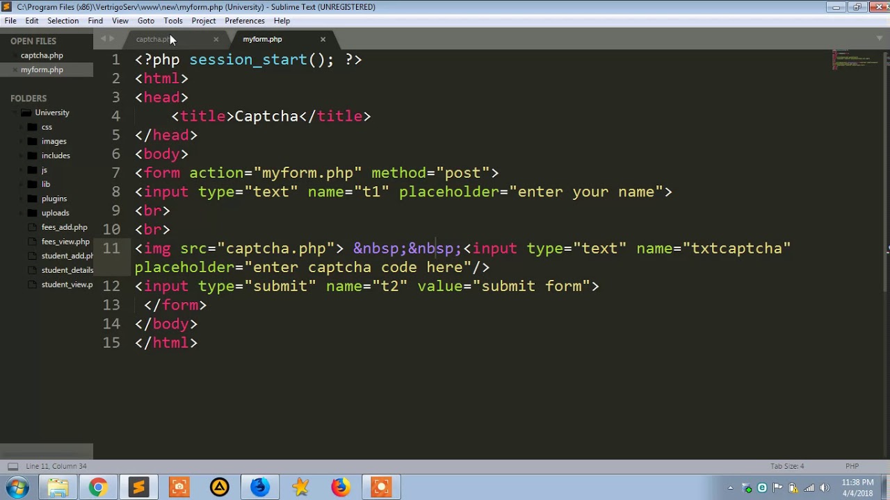Collapse the University folder tree
Viewport: 890px width, 500px height.
coord(15,112)
